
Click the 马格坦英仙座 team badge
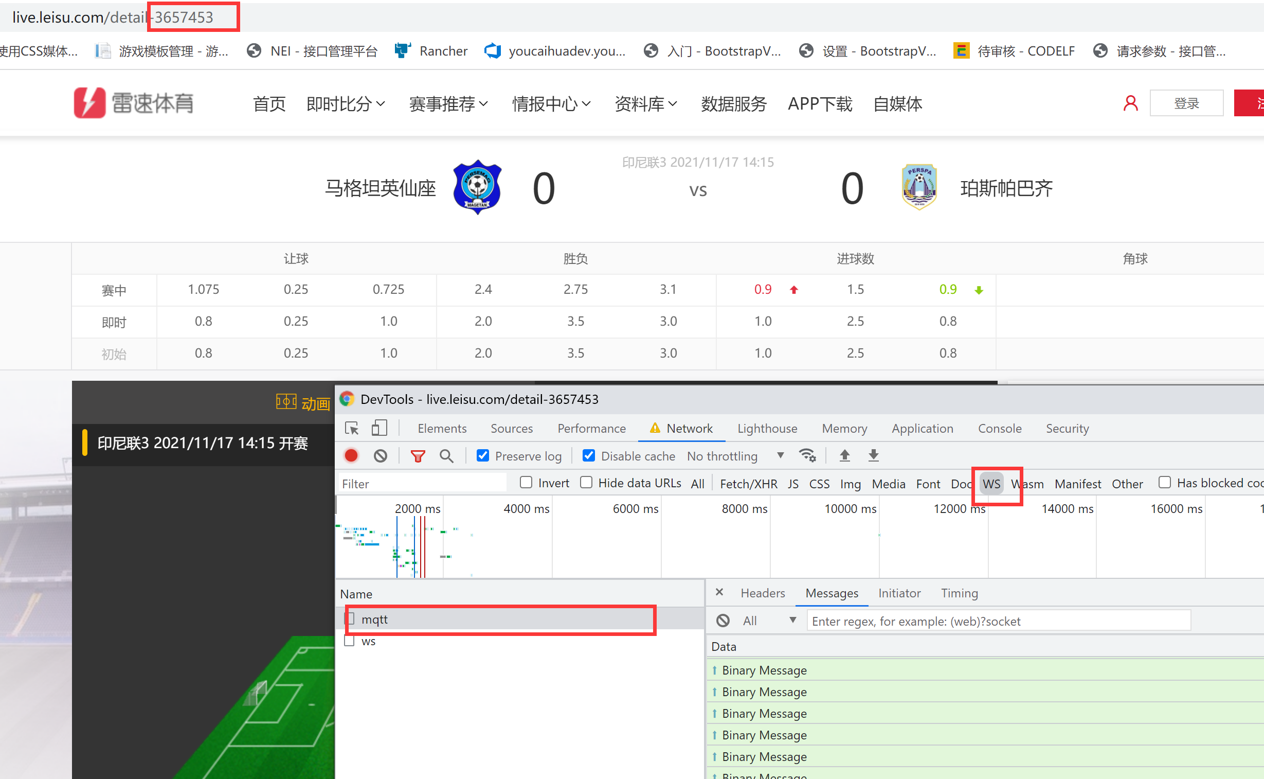pos(477,187)
